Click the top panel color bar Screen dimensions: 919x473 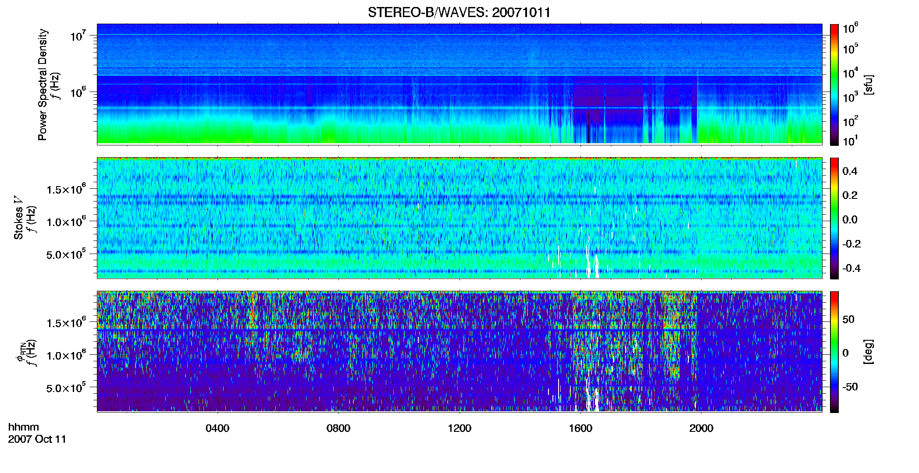(834, 85)
